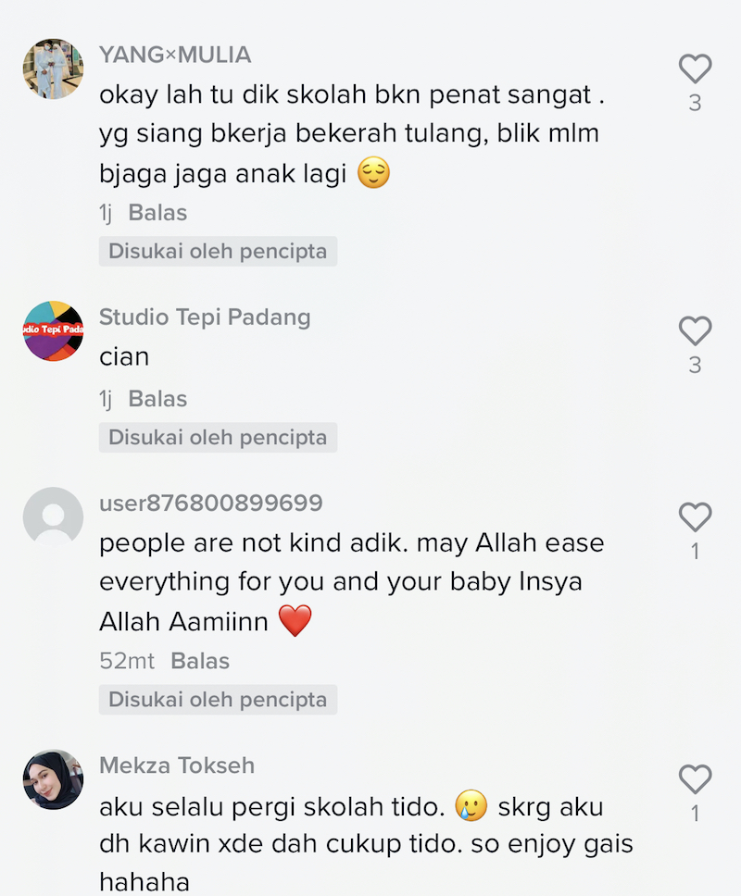
Task: Tap Balas next to 52mt timestamp
Action: tap(200, 661)
